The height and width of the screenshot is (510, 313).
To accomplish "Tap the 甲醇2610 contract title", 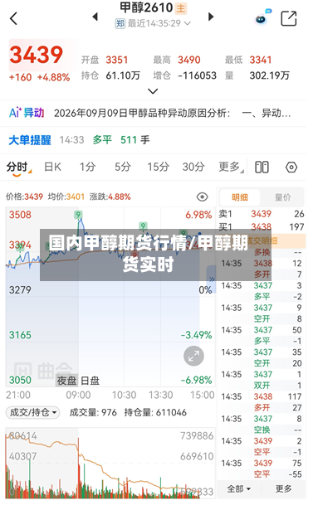I will pos(146,7).
